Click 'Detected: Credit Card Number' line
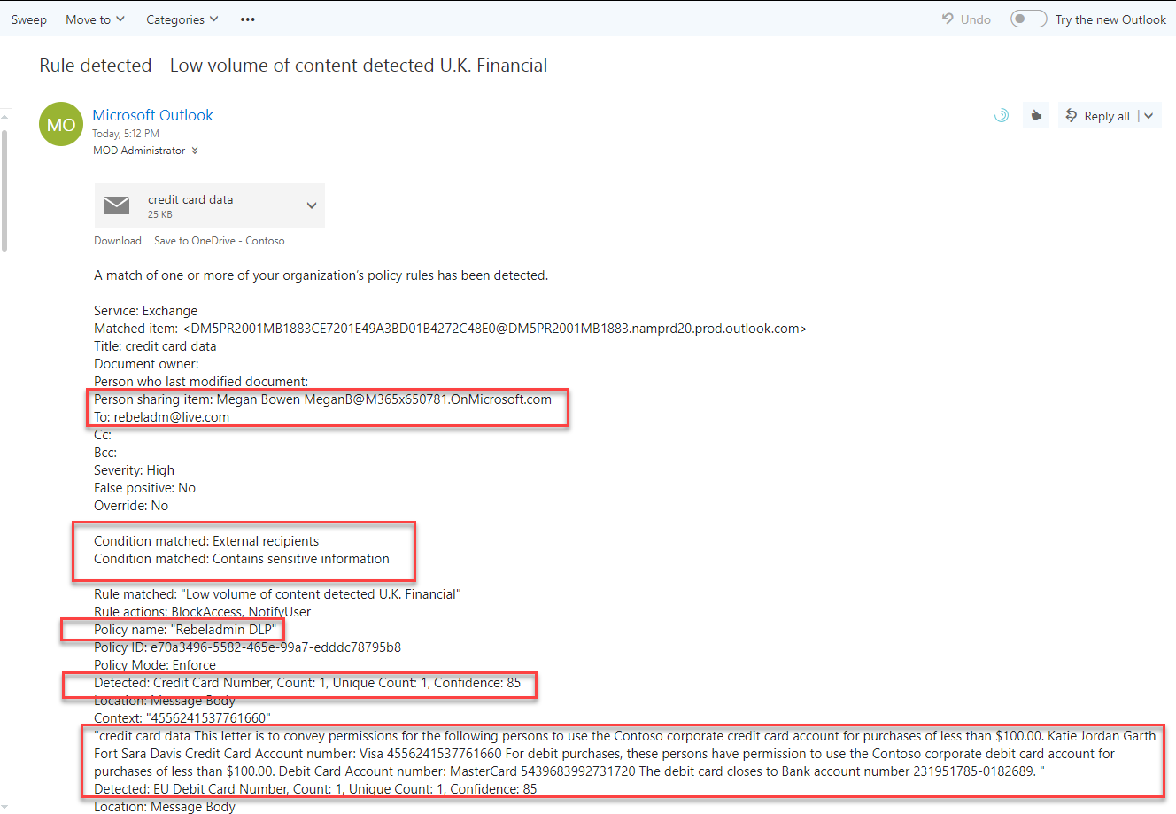The width and height of the screenshot is (1176, 814). (x=307, y=683)
